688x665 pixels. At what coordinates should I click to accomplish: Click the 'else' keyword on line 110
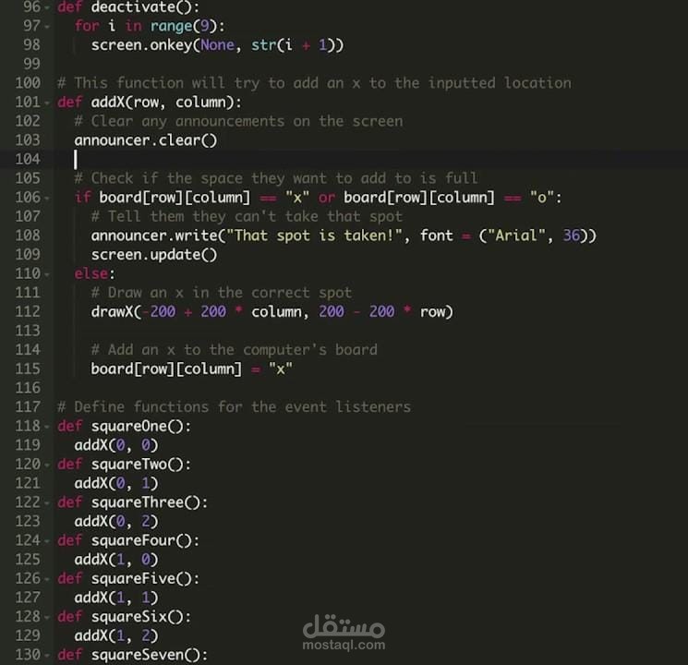91,274
